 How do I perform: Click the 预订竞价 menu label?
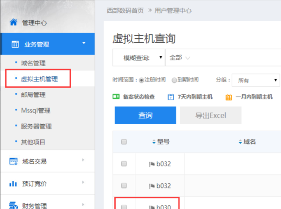[34, 184]
